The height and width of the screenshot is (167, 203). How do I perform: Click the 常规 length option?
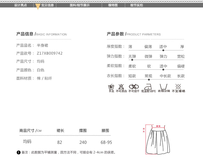(148, 76)
